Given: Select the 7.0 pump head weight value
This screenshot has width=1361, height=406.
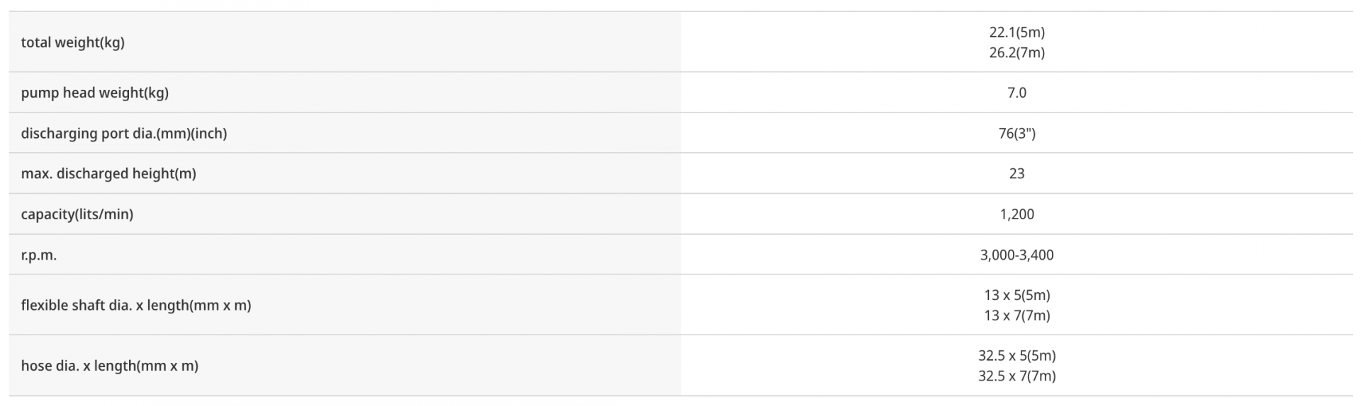Looking at the screenshot, I should coord(1016,93).
